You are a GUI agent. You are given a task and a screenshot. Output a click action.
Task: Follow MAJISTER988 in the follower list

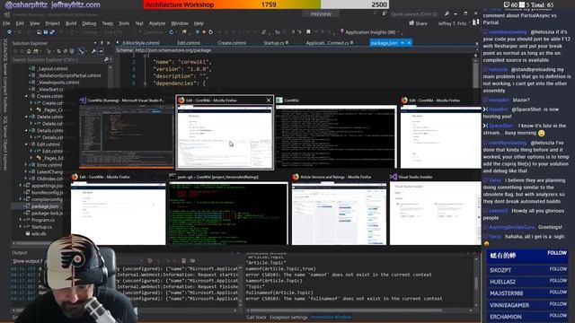[558, 292]
